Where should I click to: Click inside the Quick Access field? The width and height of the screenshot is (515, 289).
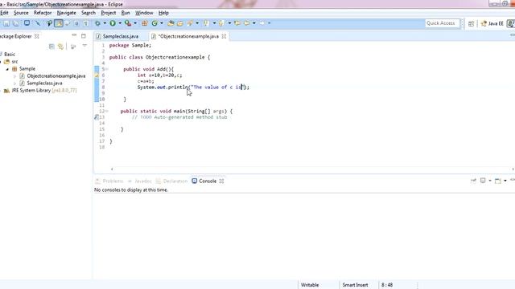click(442, 23)
